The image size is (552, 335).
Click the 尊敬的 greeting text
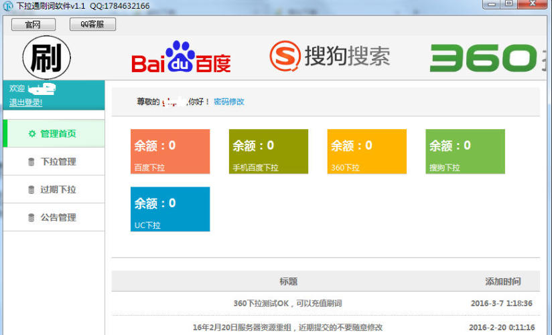pos(148,102)
